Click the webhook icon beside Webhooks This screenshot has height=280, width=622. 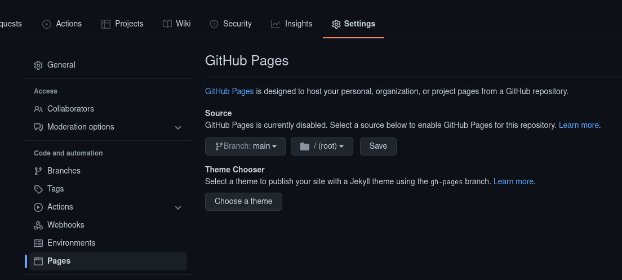point(38,225)
